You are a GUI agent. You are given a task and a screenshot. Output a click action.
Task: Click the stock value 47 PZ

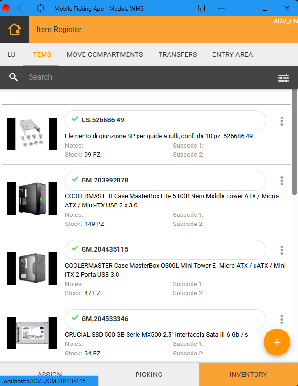coord(93,293)
